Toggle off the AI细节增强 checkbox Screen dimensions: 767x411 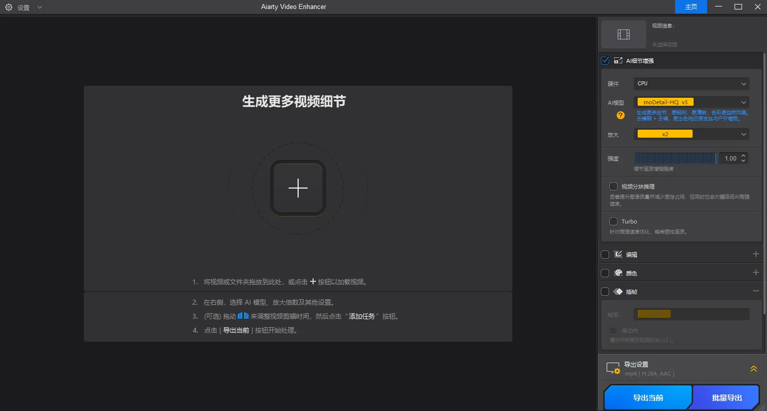(605, 60)
